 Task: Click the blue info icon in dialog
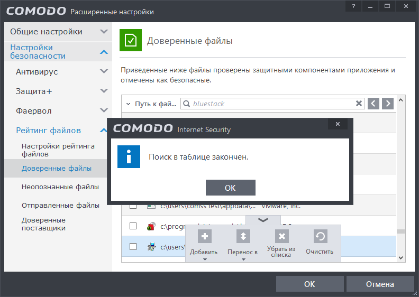(x=129, y=156)
